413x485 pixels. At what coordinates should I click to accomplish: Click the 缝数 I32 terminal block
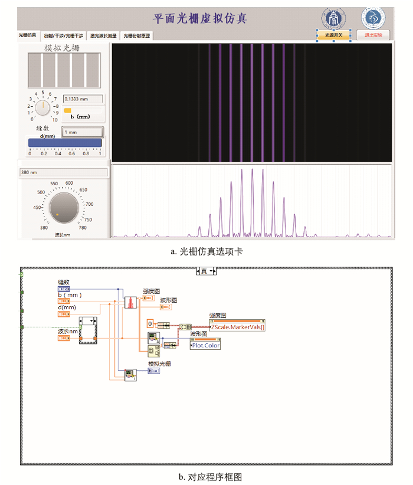tap(64, 289)
